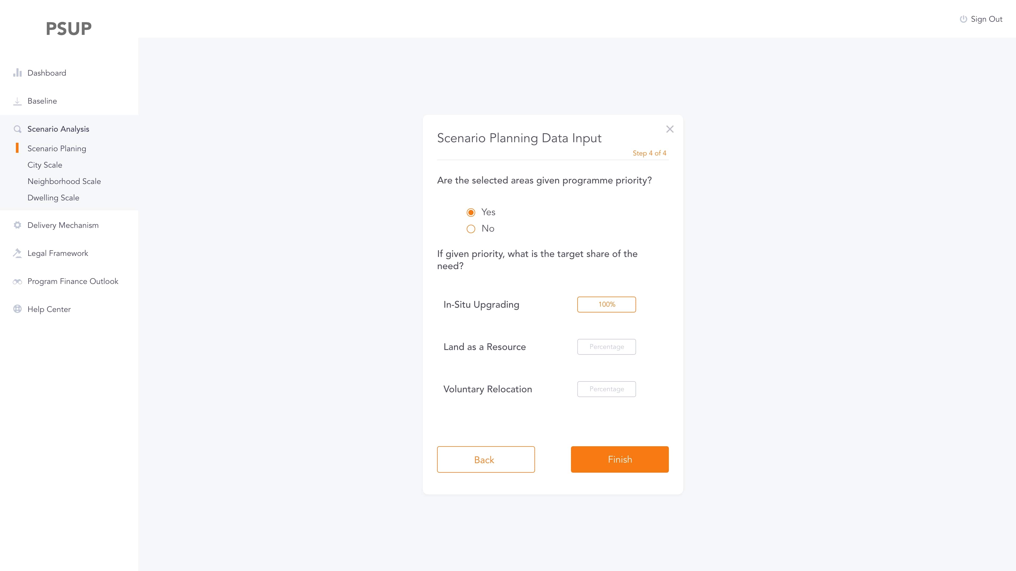This screenshot has height=571, width=1016.
Task: Select Scenario Planing in the sidebar
Action: click(57, 149)
